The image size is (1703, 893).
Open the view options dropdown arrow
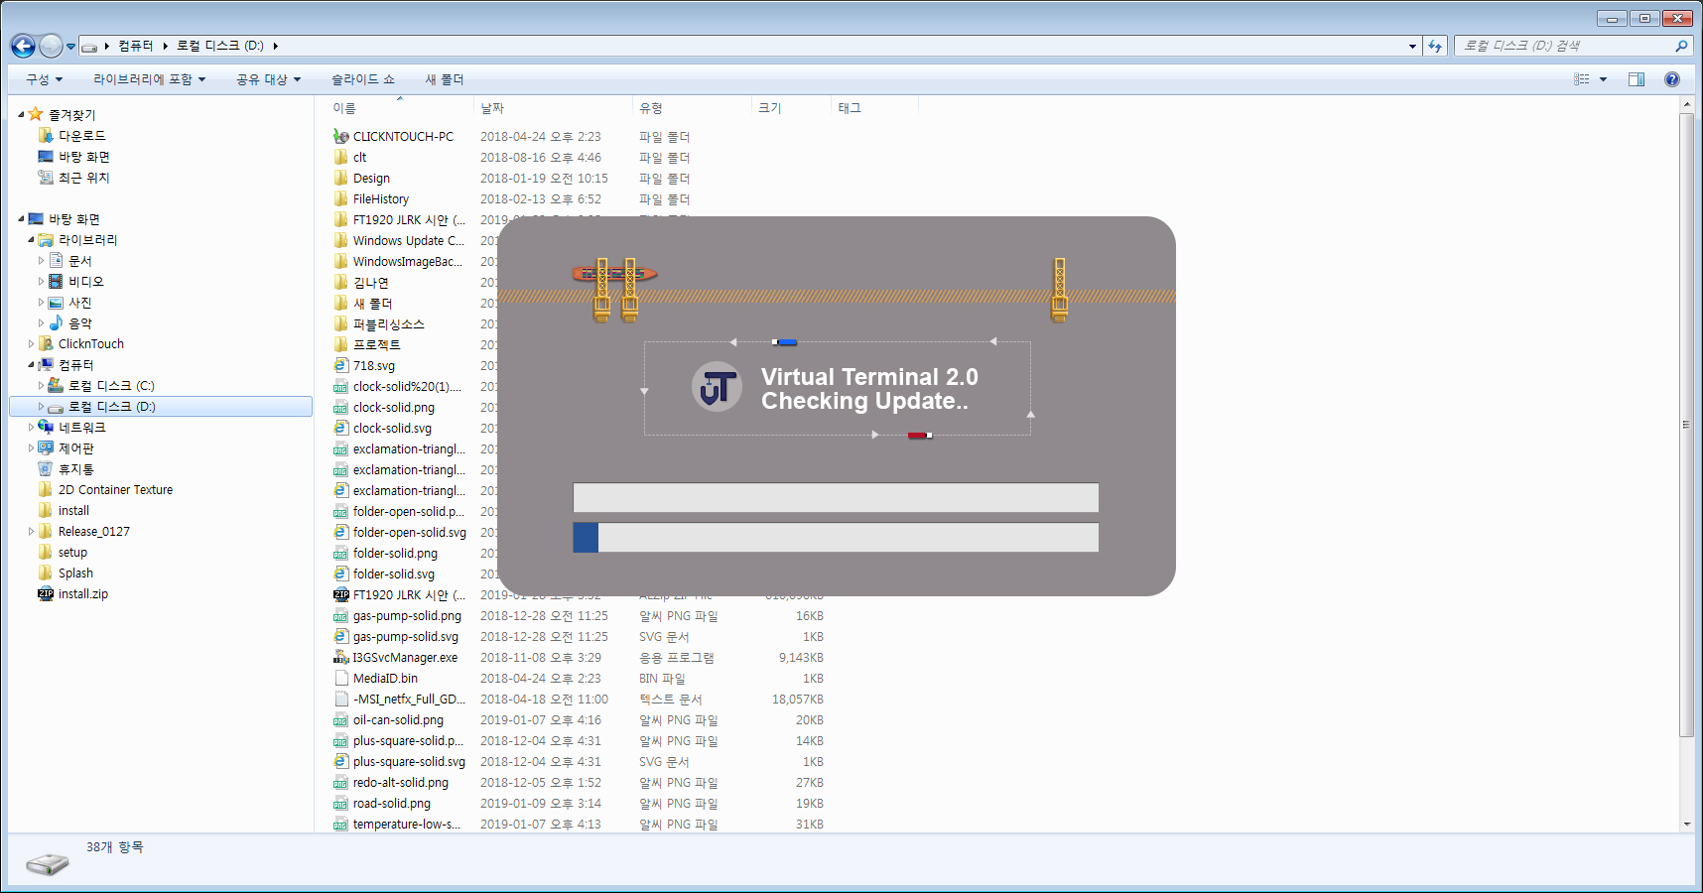click(1603, 79)
